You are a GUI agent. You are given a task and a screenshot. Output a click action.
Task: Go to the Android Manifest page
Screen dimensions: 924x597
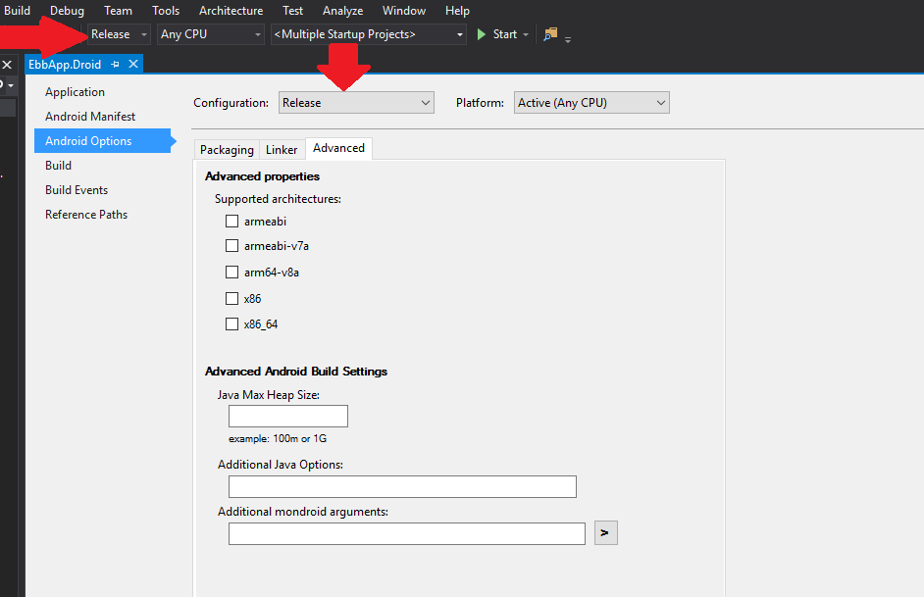[x=90, y=117]
